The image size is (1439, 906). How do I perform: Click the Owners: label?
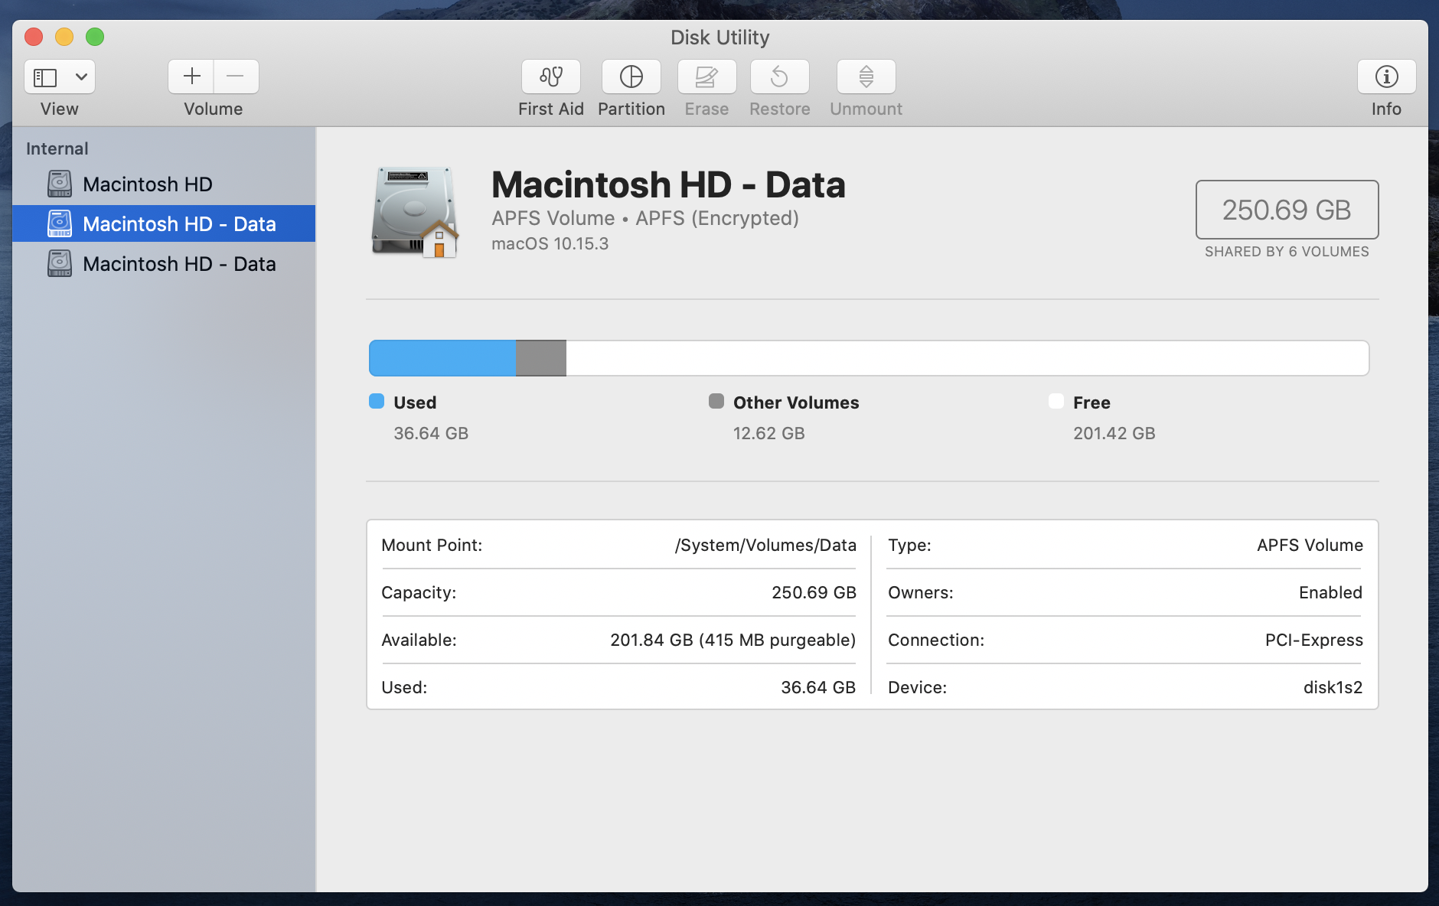[x=921, y=592]
